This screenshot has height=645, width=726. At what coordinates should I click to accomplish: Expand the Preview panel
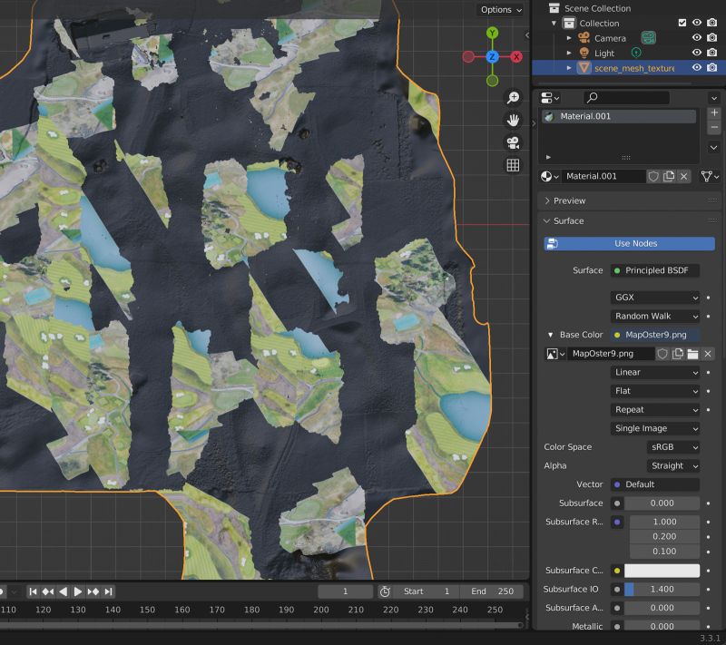569,200
